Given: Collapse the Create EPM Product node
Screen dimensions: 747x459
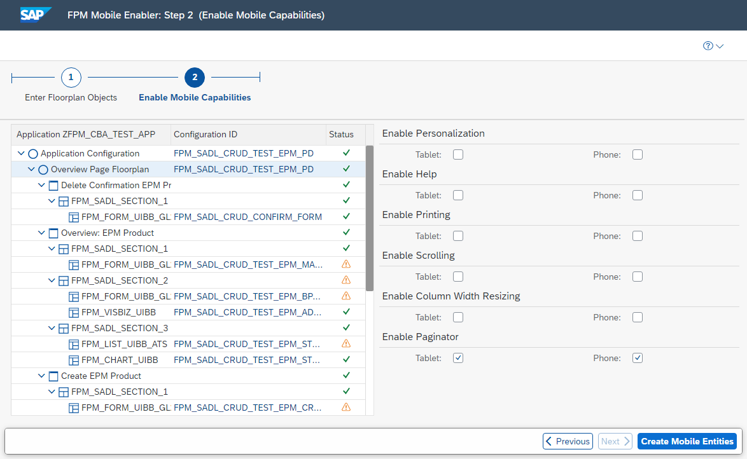Looking at the screenshot, I should coord(41,375).
